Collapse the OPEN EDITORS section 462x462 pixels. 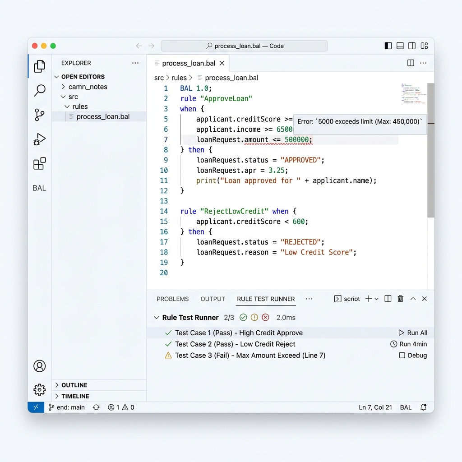coord(56,77)
